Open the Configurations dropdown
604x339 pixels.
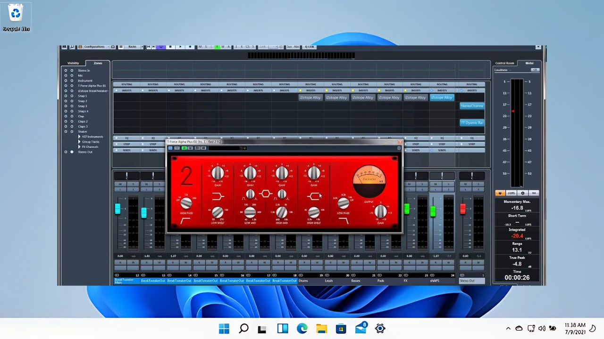[96, 47]
